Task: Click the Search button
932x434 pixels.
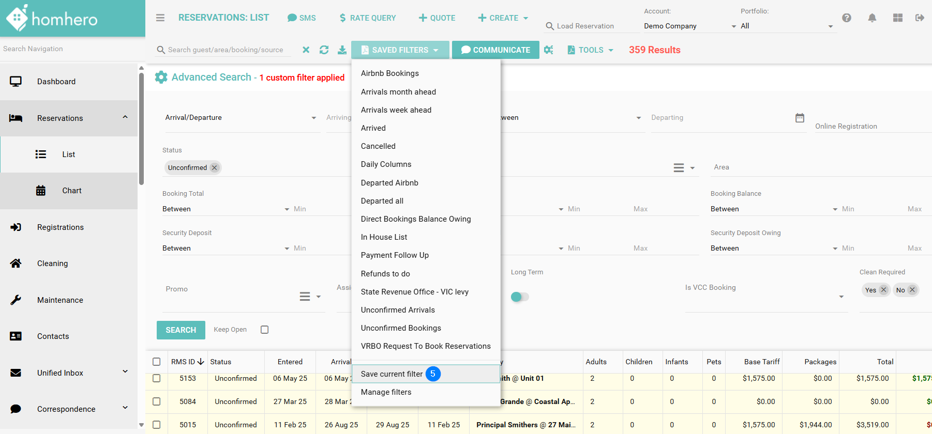Action: point(181,330)
